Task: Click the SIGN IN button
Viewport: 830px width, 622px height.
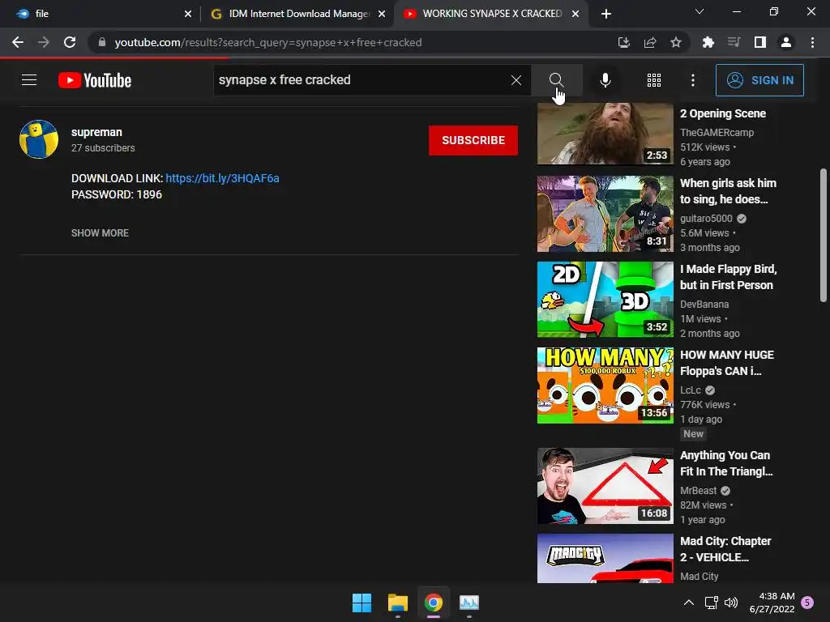Action: point(759,80)
